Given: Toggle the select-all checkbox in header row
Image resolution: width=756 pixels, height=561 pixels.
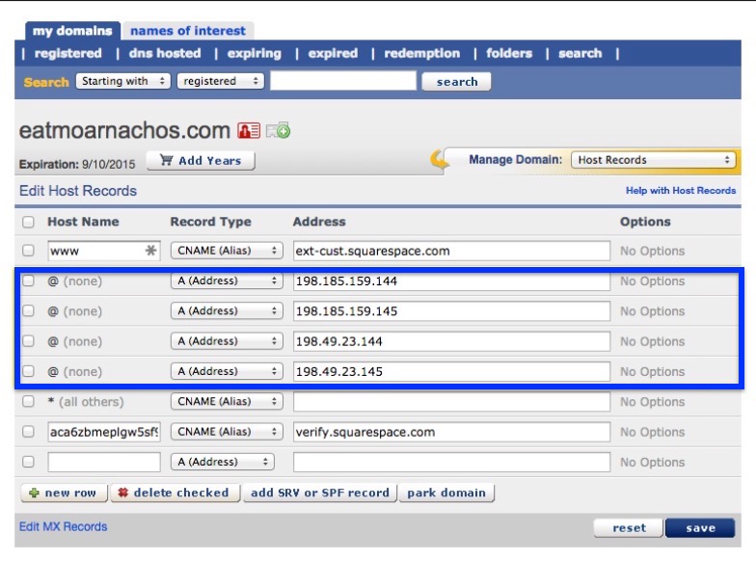Looking at the screenshot, I should [x=28, y=222].
